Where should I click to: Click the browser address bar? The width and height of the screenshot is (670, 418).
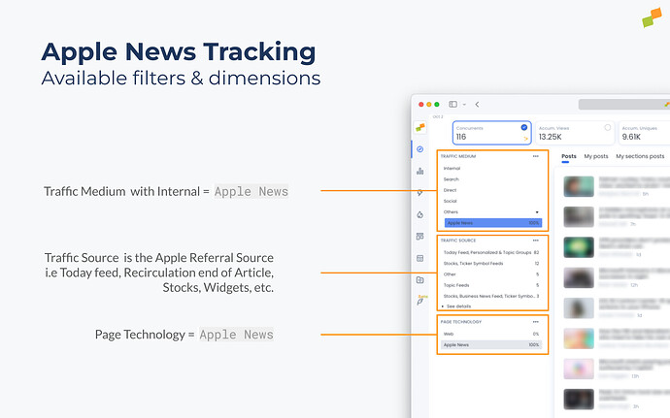[x=623, y=104]
